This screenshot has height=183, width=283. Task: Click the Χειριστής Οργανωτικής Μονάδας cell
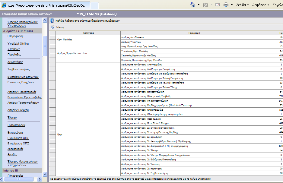tap(194, 55)
